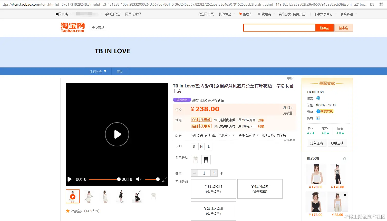The image size is (387, 221).
Task: Click the browser QR/grid icon at top right
Action: pos(381,4)
